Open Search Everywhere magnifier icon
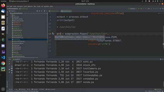The width and height of the screenshot is (164, 92). 163,9
